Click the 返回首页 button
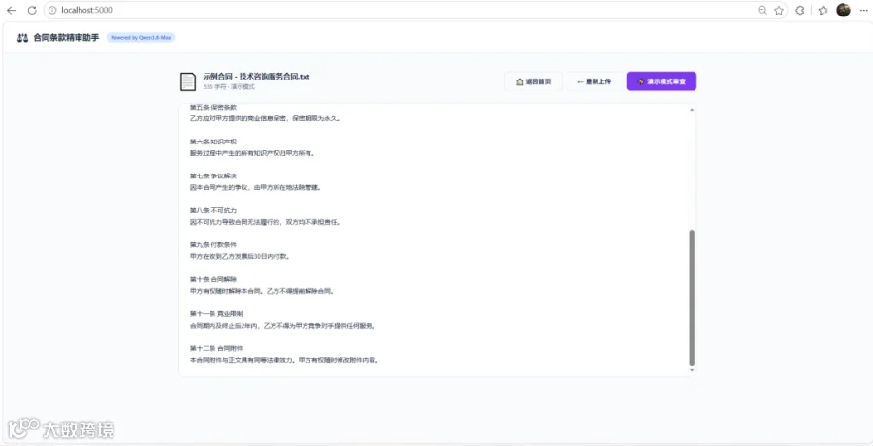Screen dimensions: 873x446 533,81
